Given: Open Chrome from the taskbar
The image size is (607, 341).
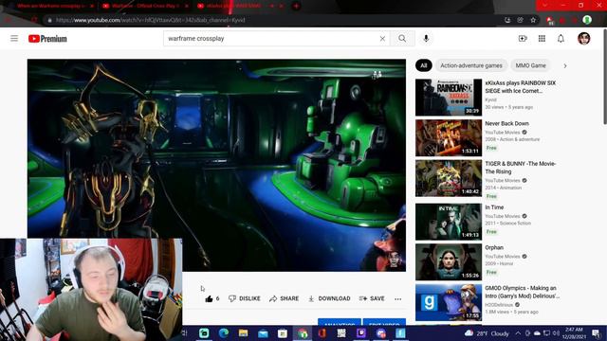Looking at the screenshot, I should pos(303,332).
